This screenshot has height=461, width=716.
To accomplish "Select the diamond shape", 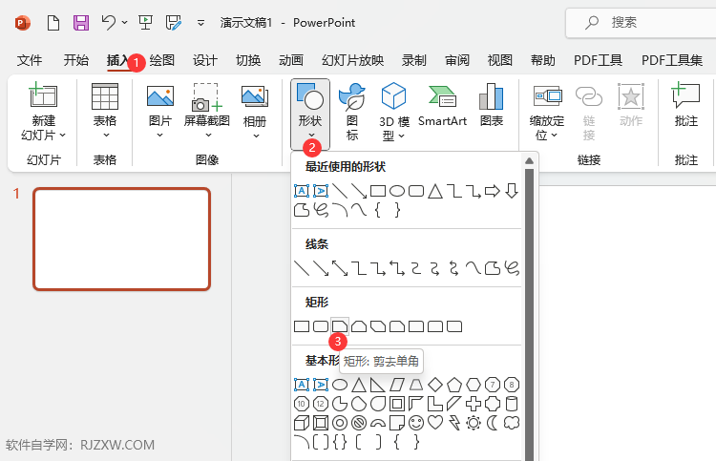I will pyautogui.click(x=435, y=385).
